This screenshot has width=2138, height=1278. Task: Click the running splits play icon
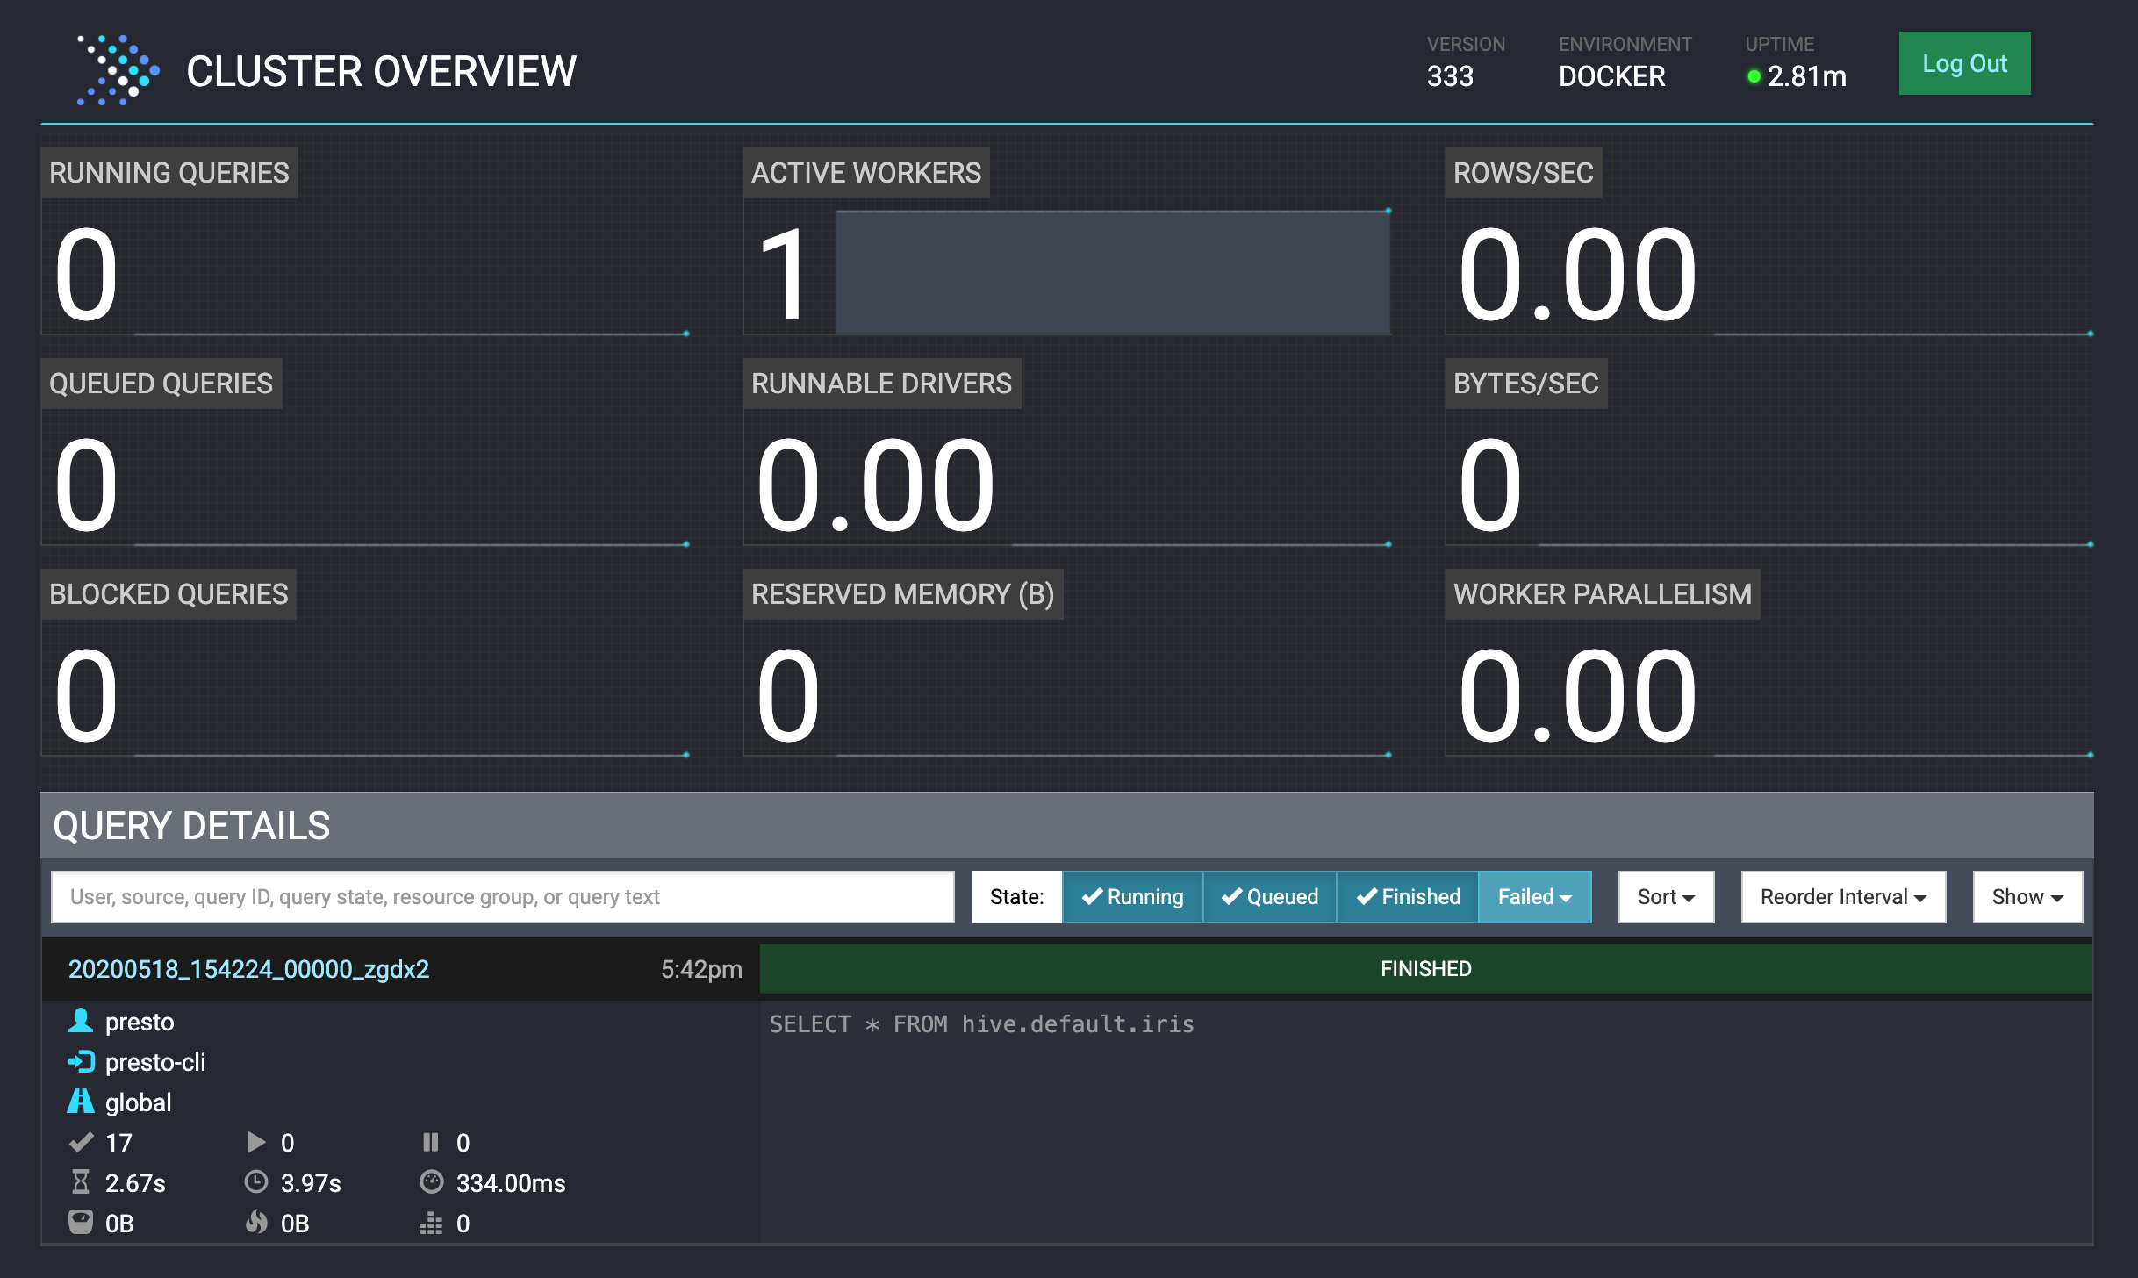pos(255,1142)
